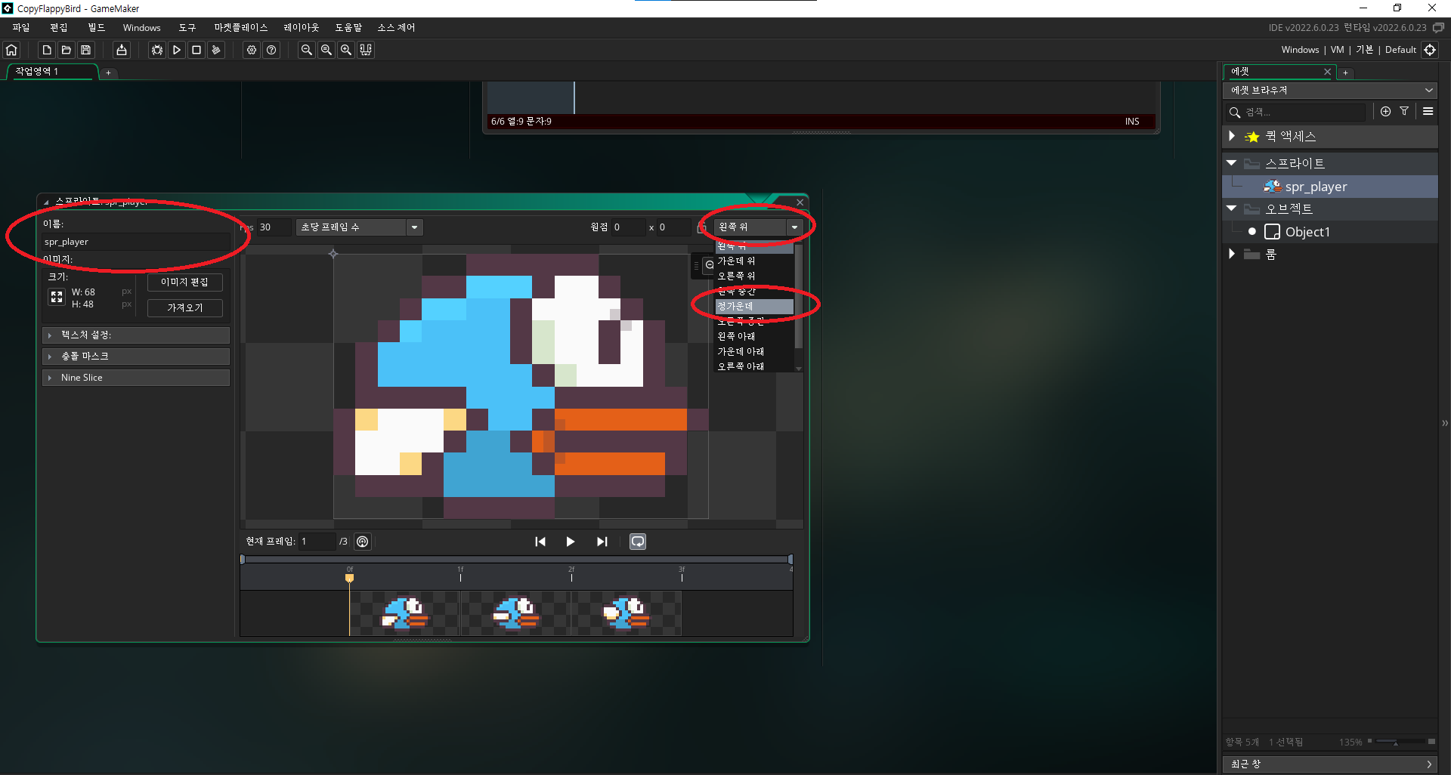Image resolution: width=1451 pixels, height=775 pixels.
Task: Click the toggle docks toolbar icon
Action: coord(366,50)
